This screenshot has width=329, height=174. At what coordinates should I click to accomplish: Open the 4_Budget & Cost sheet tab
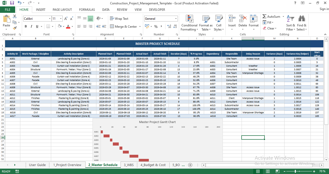click(153, 165)
